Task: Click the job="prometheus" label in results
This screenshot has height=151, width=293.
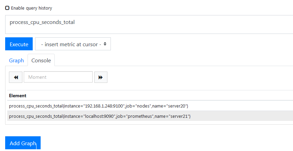Action: (135, 116)
